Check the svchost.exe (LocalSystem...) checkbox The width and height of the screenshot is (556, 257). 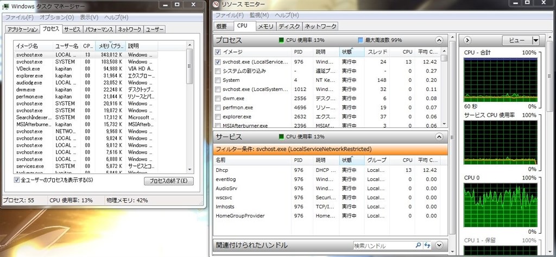218,89
